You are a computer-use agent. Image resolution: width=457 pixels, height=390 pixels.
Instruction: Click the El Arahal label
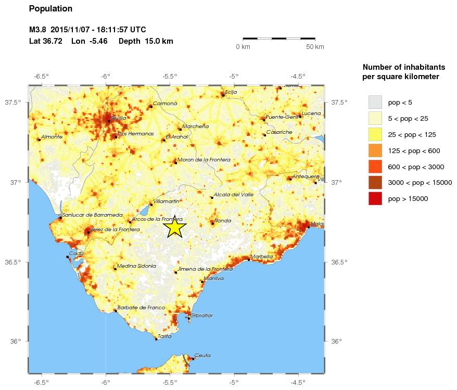tap(177, 136)
